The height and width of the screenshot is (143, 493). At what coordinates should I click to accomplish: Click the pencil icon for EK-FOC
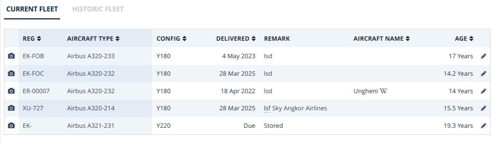(x=483, y=74)
